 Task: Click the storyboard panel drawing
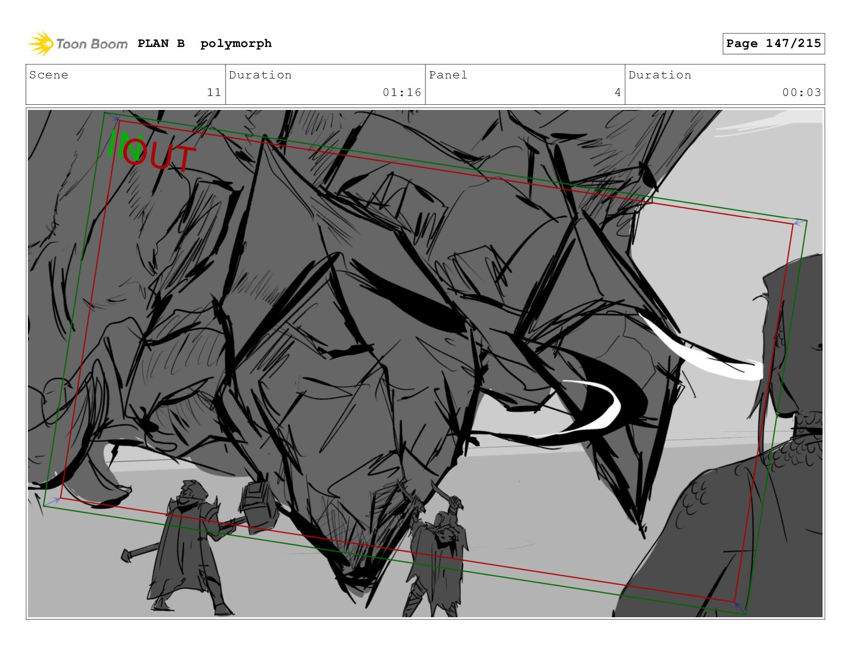tap(425, 363)
